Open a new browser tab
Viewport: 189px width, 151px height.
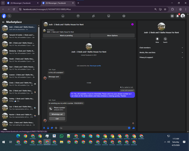(78, 3)
